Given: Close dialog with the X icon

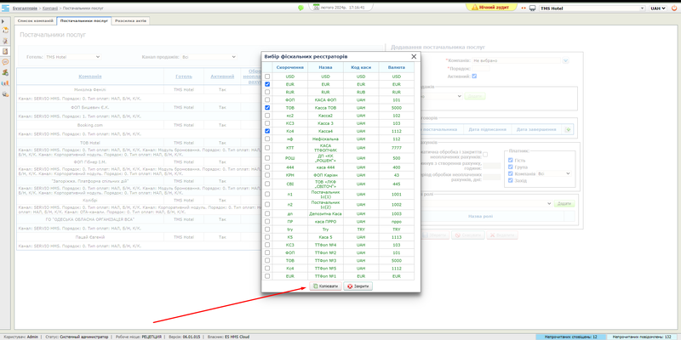Looking at the screenshot, I should tap(415, 56).
